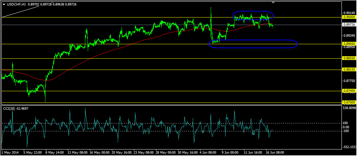Select the upper blue ellipse near 0.90000
Viewport: 357px width, 156px height.
pos(253,15)
